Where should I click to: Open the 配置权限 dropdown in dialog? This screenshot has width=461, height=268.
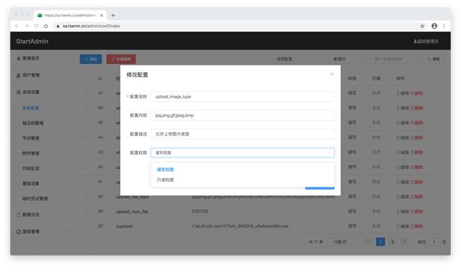(x=243, y=153)
